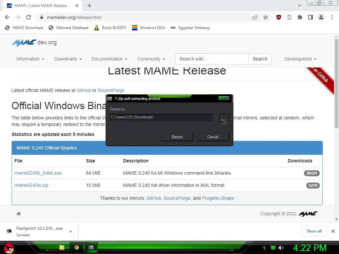Share this page via the share icon
This screenshot has height=254, width=339.
click(255, 17)
